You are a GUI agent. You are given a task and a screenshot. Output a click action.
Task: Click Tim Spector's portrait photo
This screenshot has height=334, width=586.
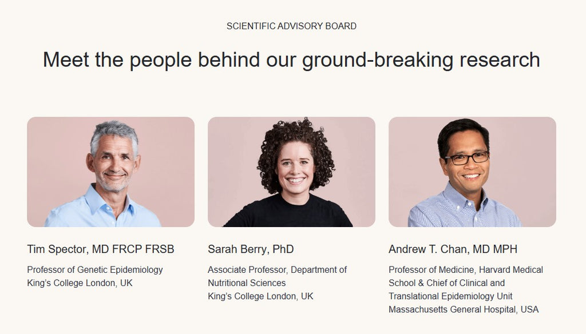[110, 172]
